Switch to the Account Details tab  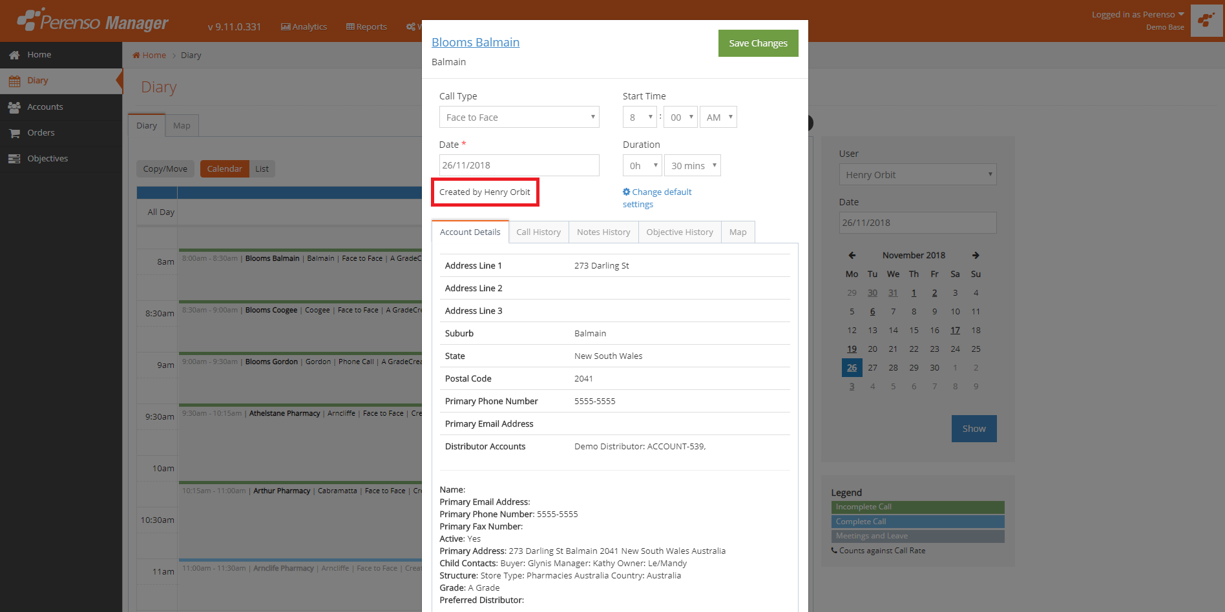tap(470, 232)
